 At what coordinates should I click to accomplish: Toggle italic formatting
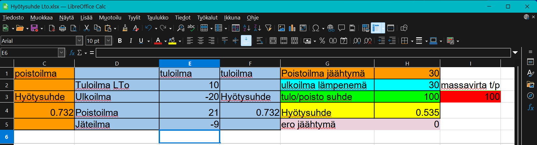[131, 41]
